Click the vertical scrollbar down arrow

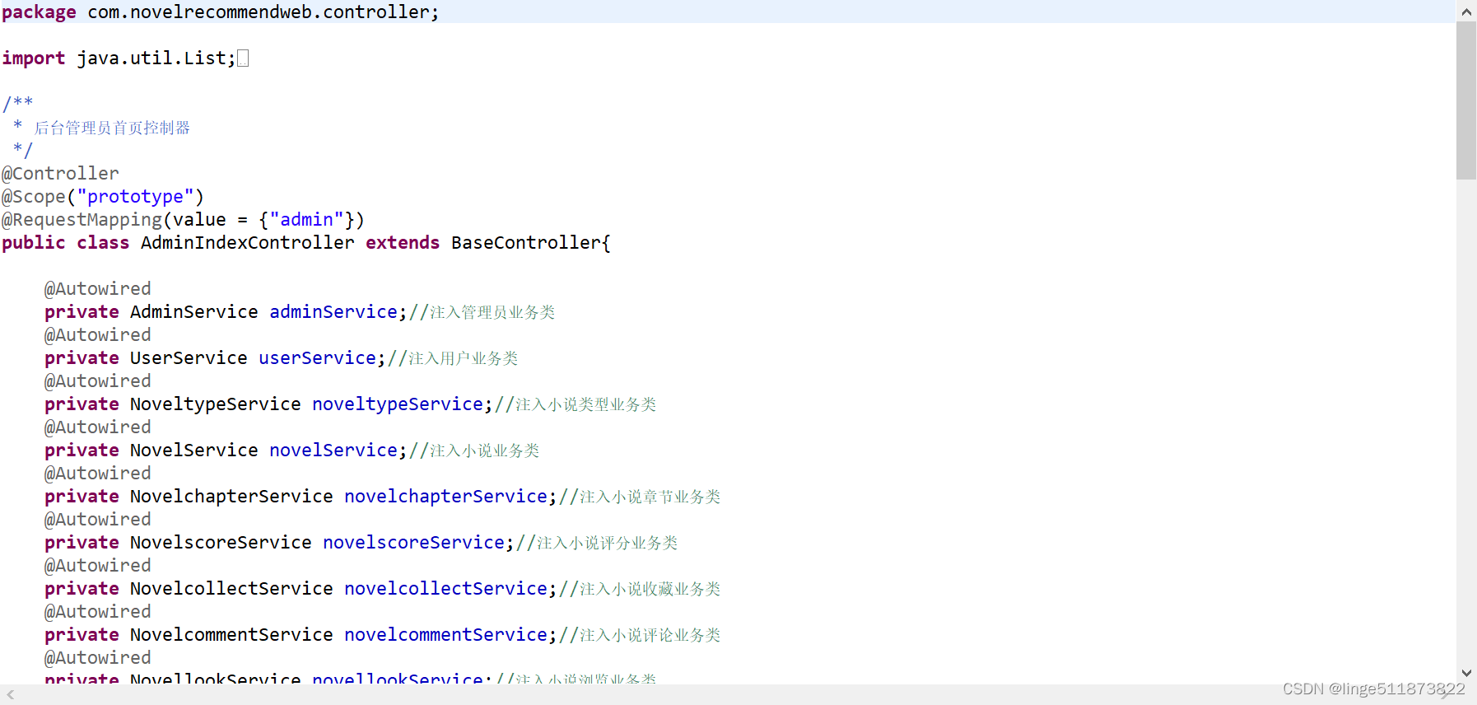1466,673
